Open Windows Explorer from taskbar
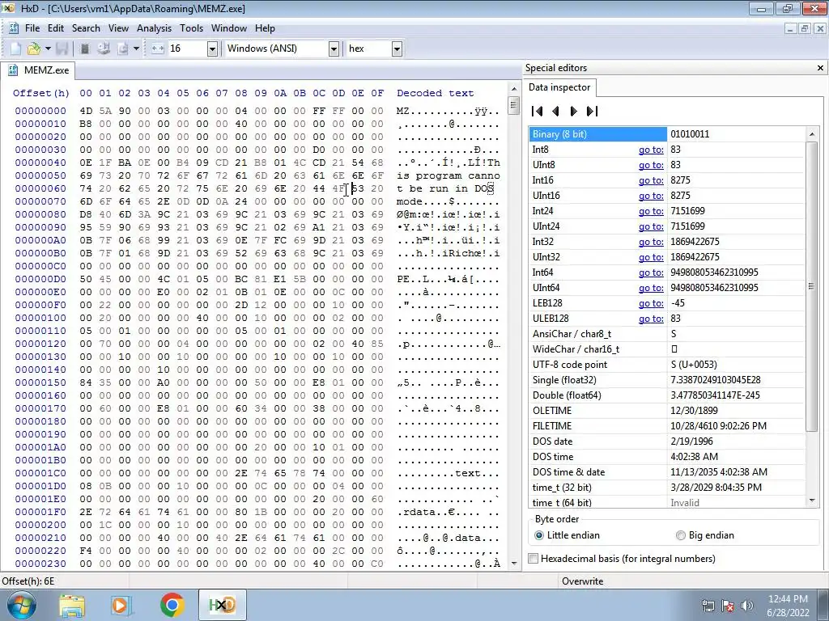Screen dimensions: 829x621 tap(72, 605)
